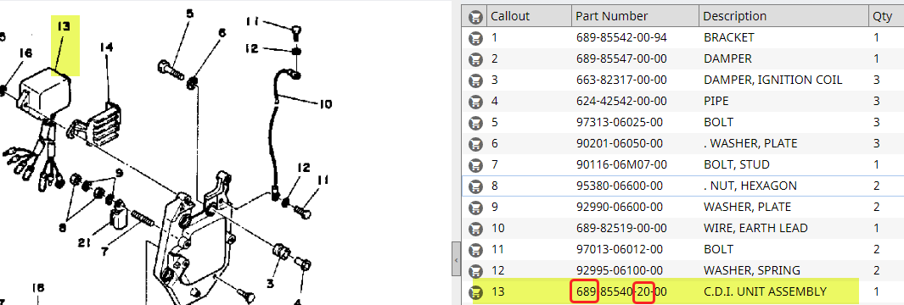Select the BRACKET description cell
The image size is (904, 305).
pos(729,37)
